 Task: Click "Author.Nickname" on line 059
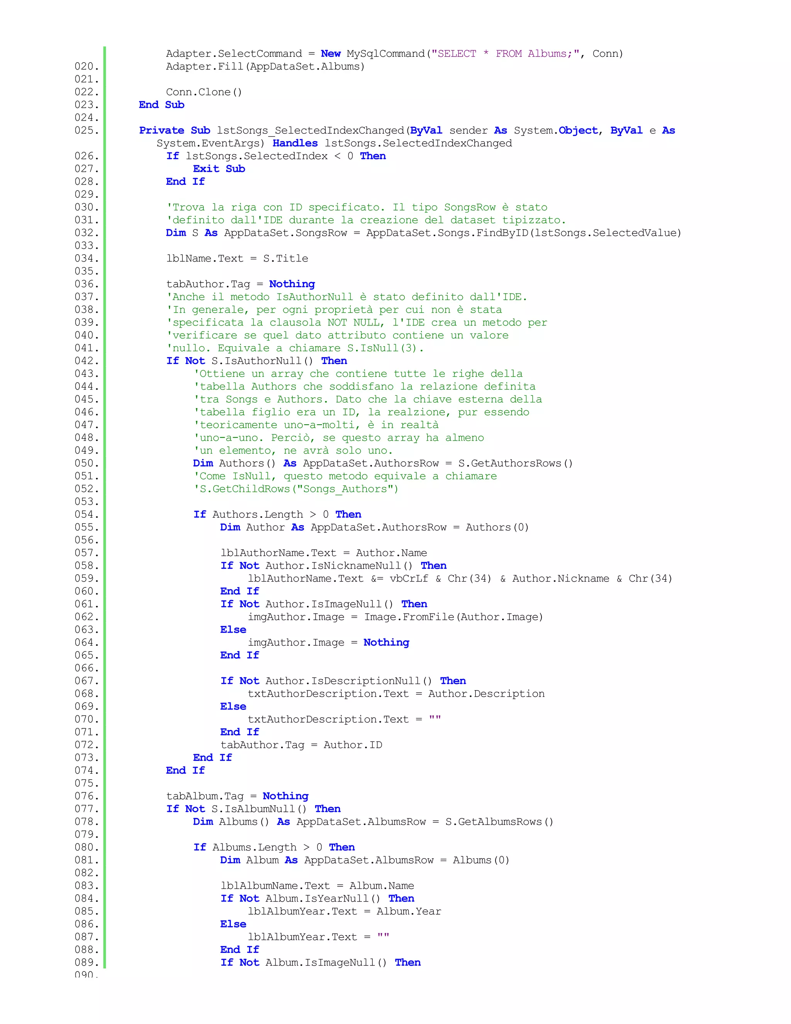(560, 578)
